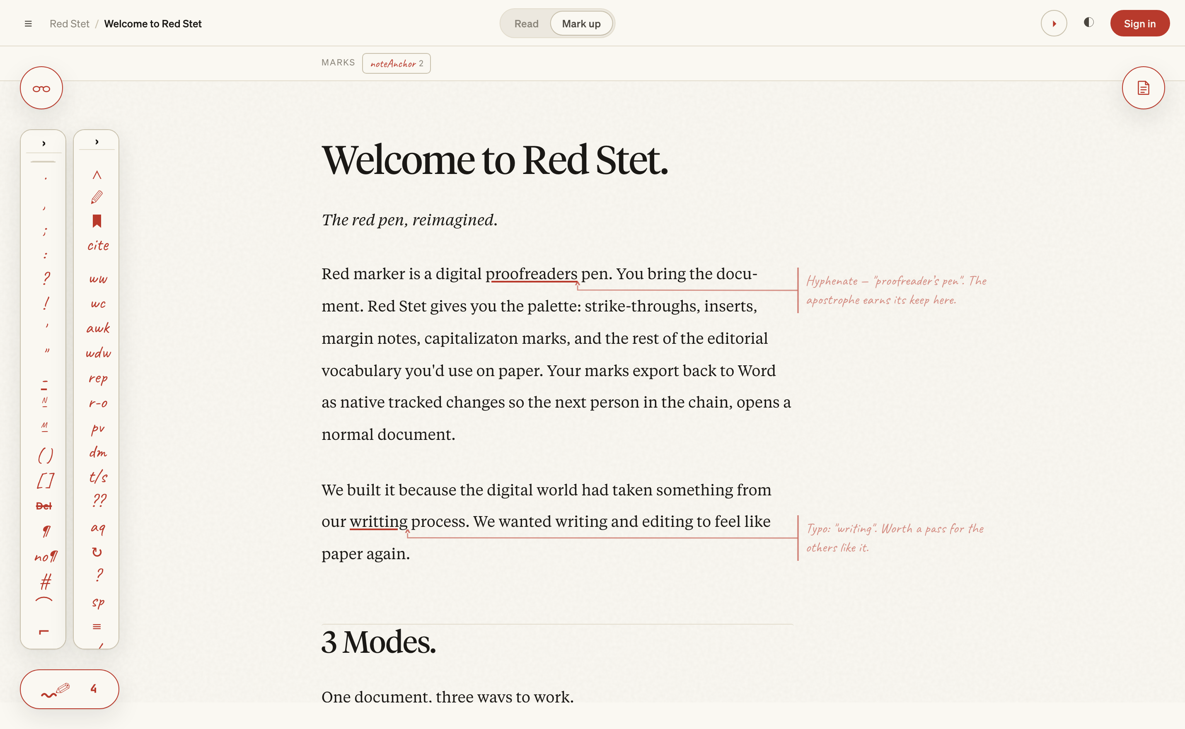Open the margin note about proofreader's pen
The image size is (1185, 729).
point(896,290)
